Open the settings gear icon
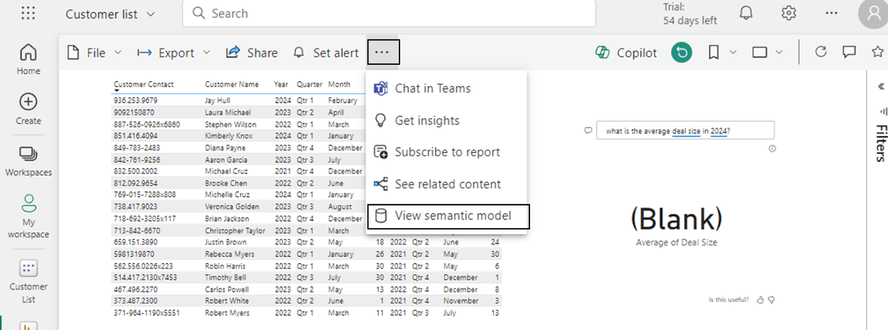The image size is (888, 330). click(x=789, y=13)
